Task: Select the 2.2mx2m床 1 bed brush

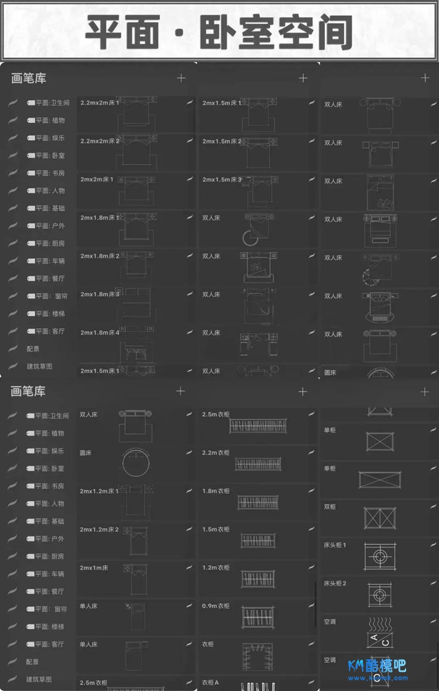Action: pyautogui.click(x=134, y=114)
